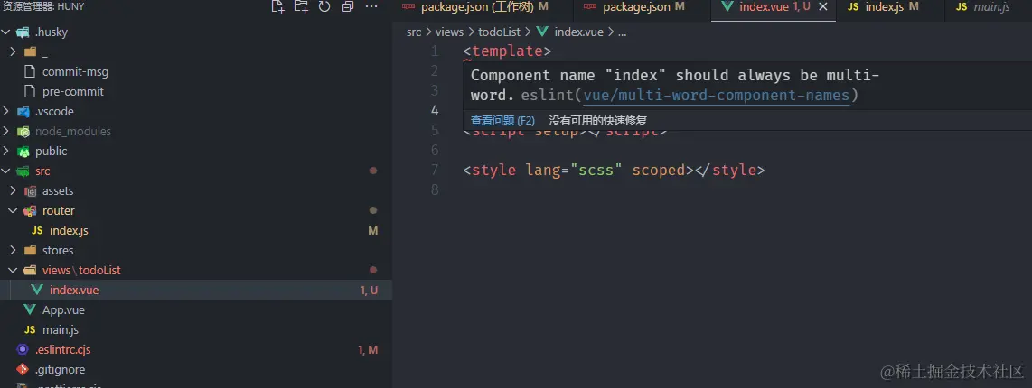Open pre-commit file in explorer
Screen dimensions: 1032x388
pos(73,91)
